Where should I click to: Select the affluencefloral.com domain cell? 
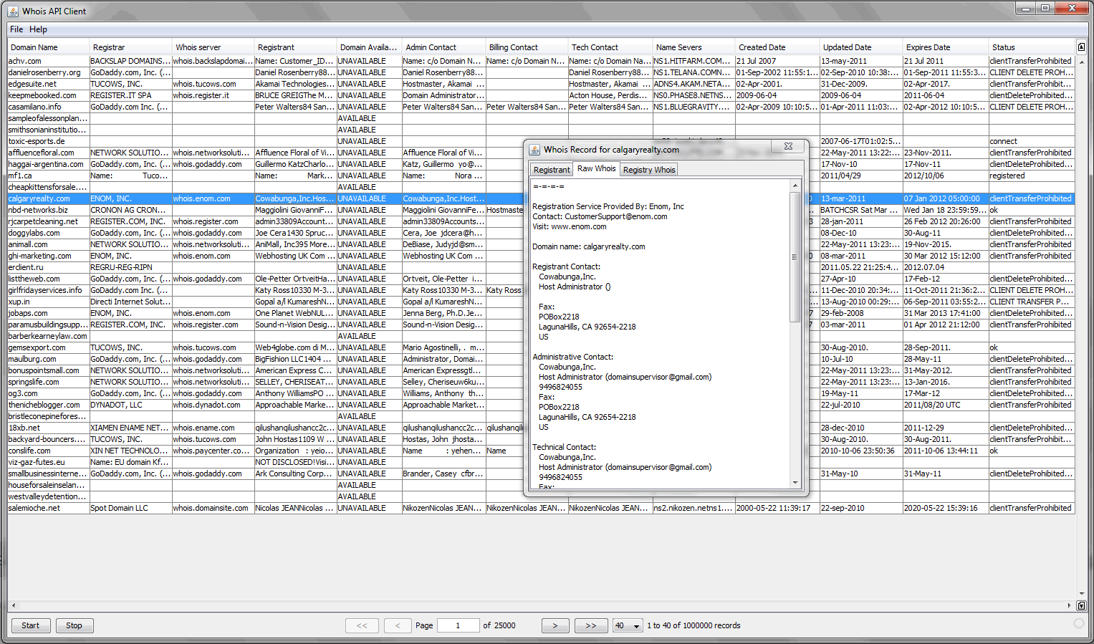pos(48,153)
